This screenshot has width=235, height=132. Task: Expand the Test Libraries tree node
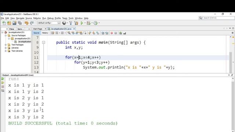point(6,51)
